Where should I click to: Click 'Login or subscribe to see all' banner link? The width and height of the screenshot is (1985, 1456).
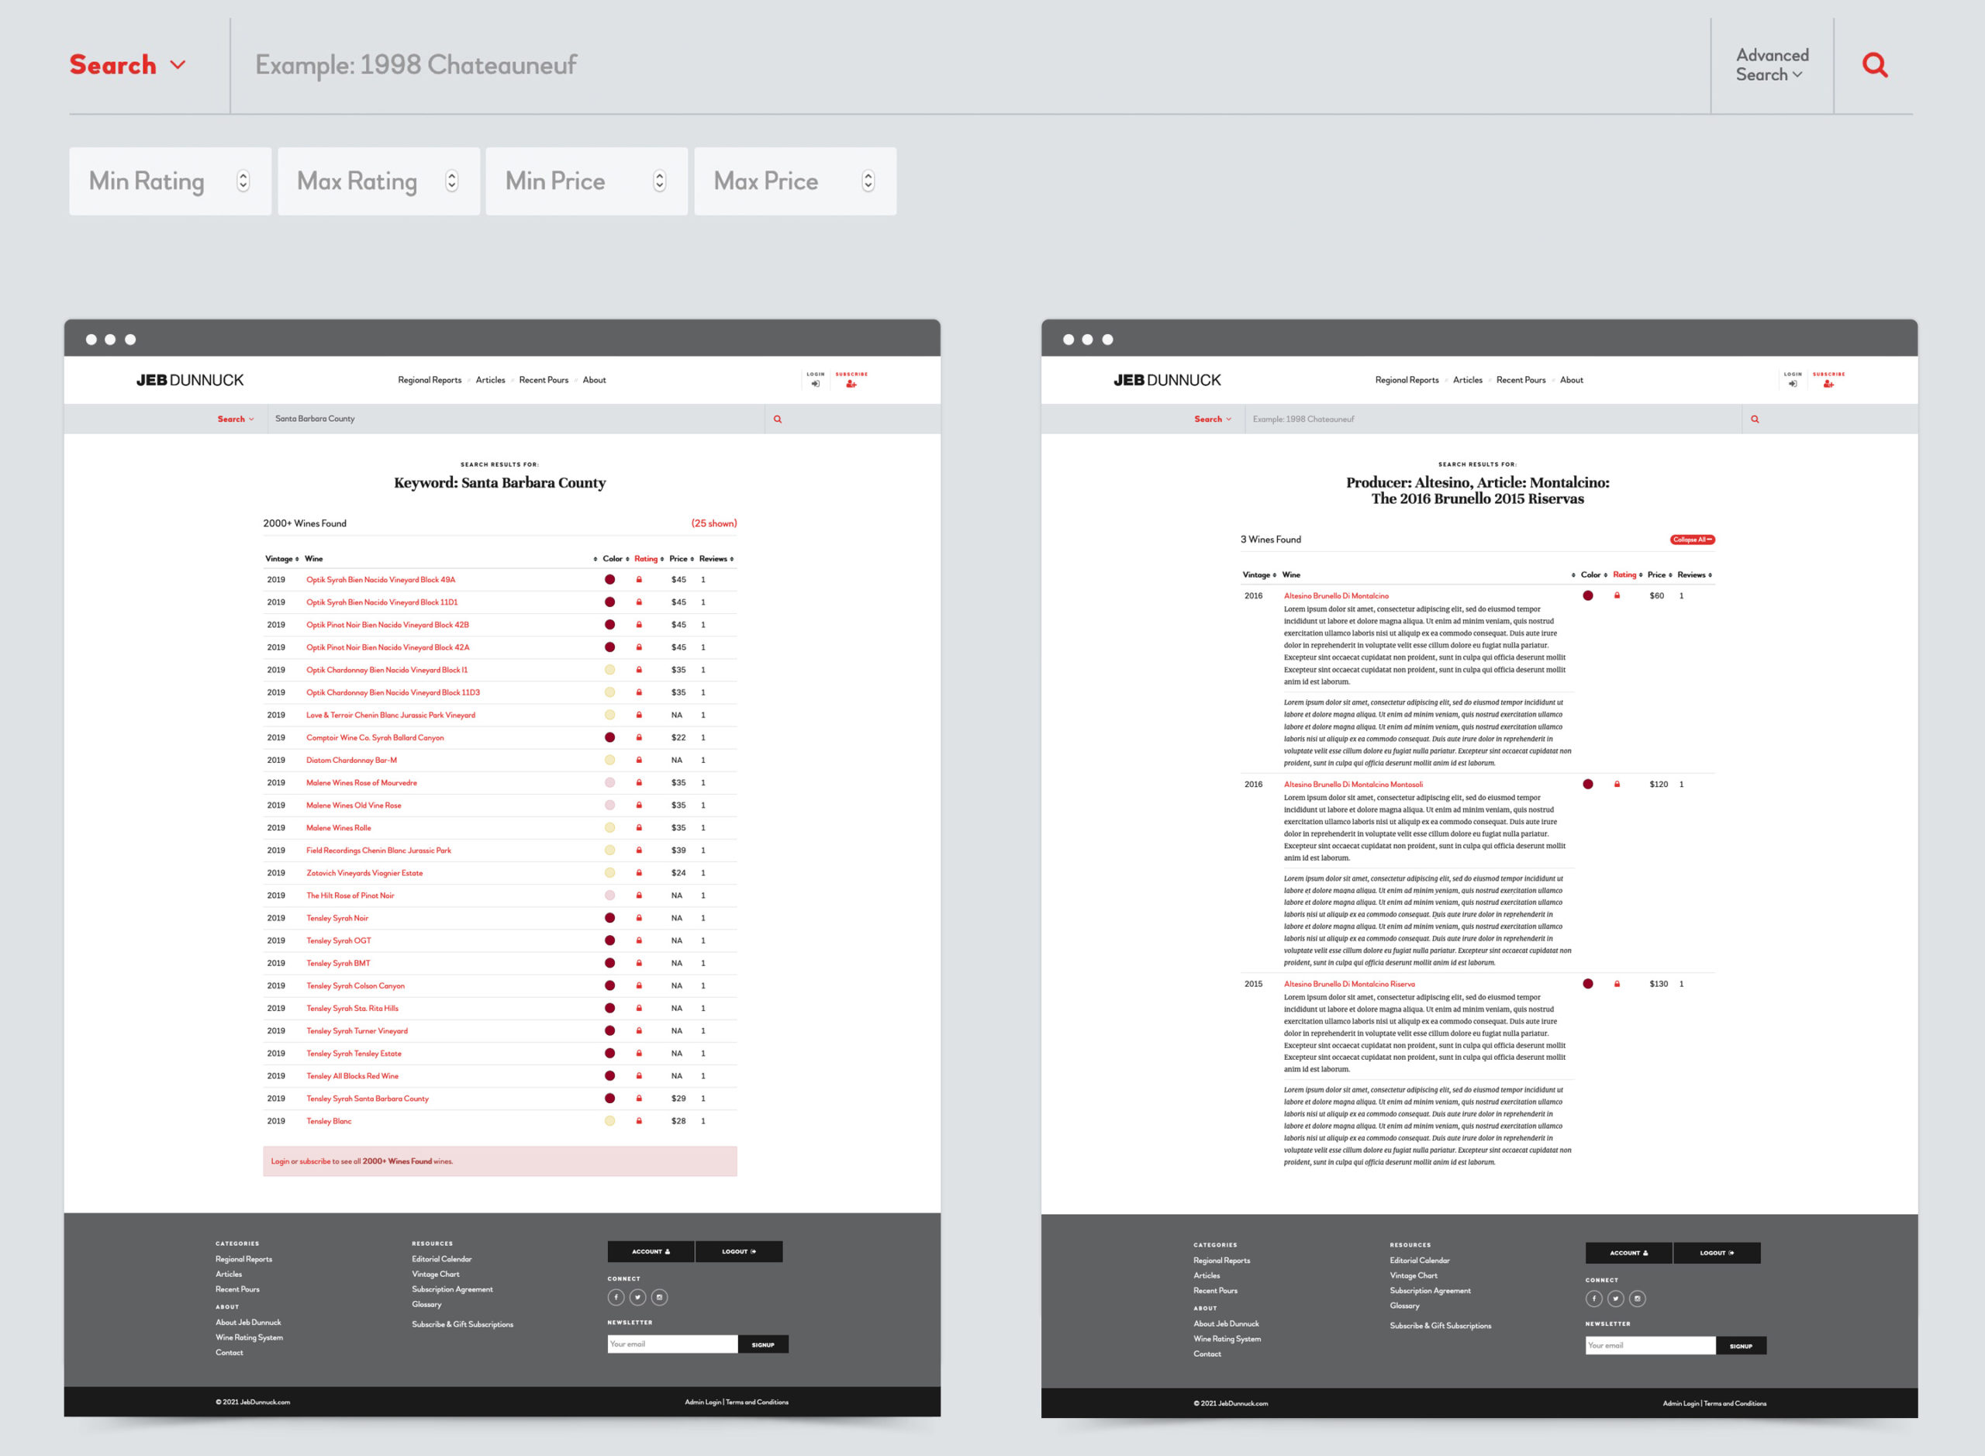pos(362,1161)
